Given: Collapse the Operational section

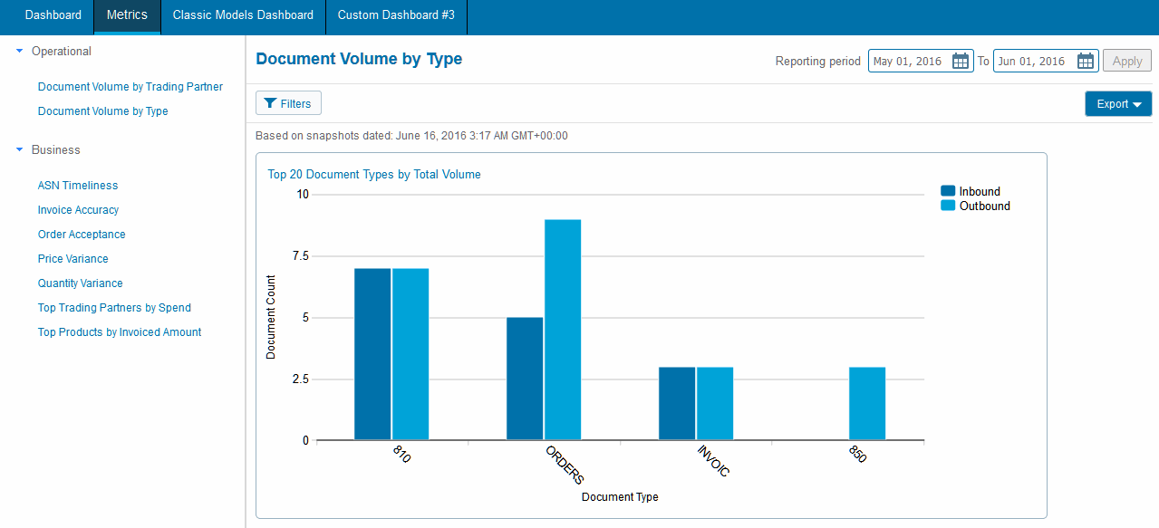Looking at the screenshot, I should click(x=20, y=52).
